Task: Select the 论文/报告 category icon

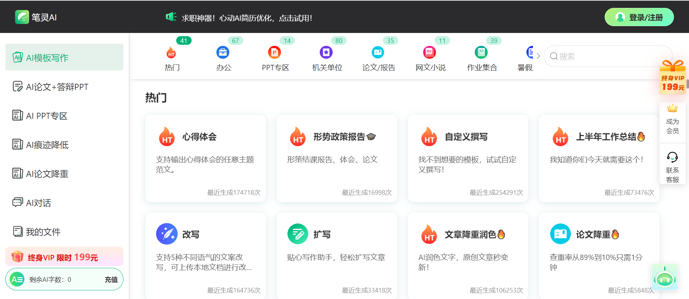Action: [378, 52]
